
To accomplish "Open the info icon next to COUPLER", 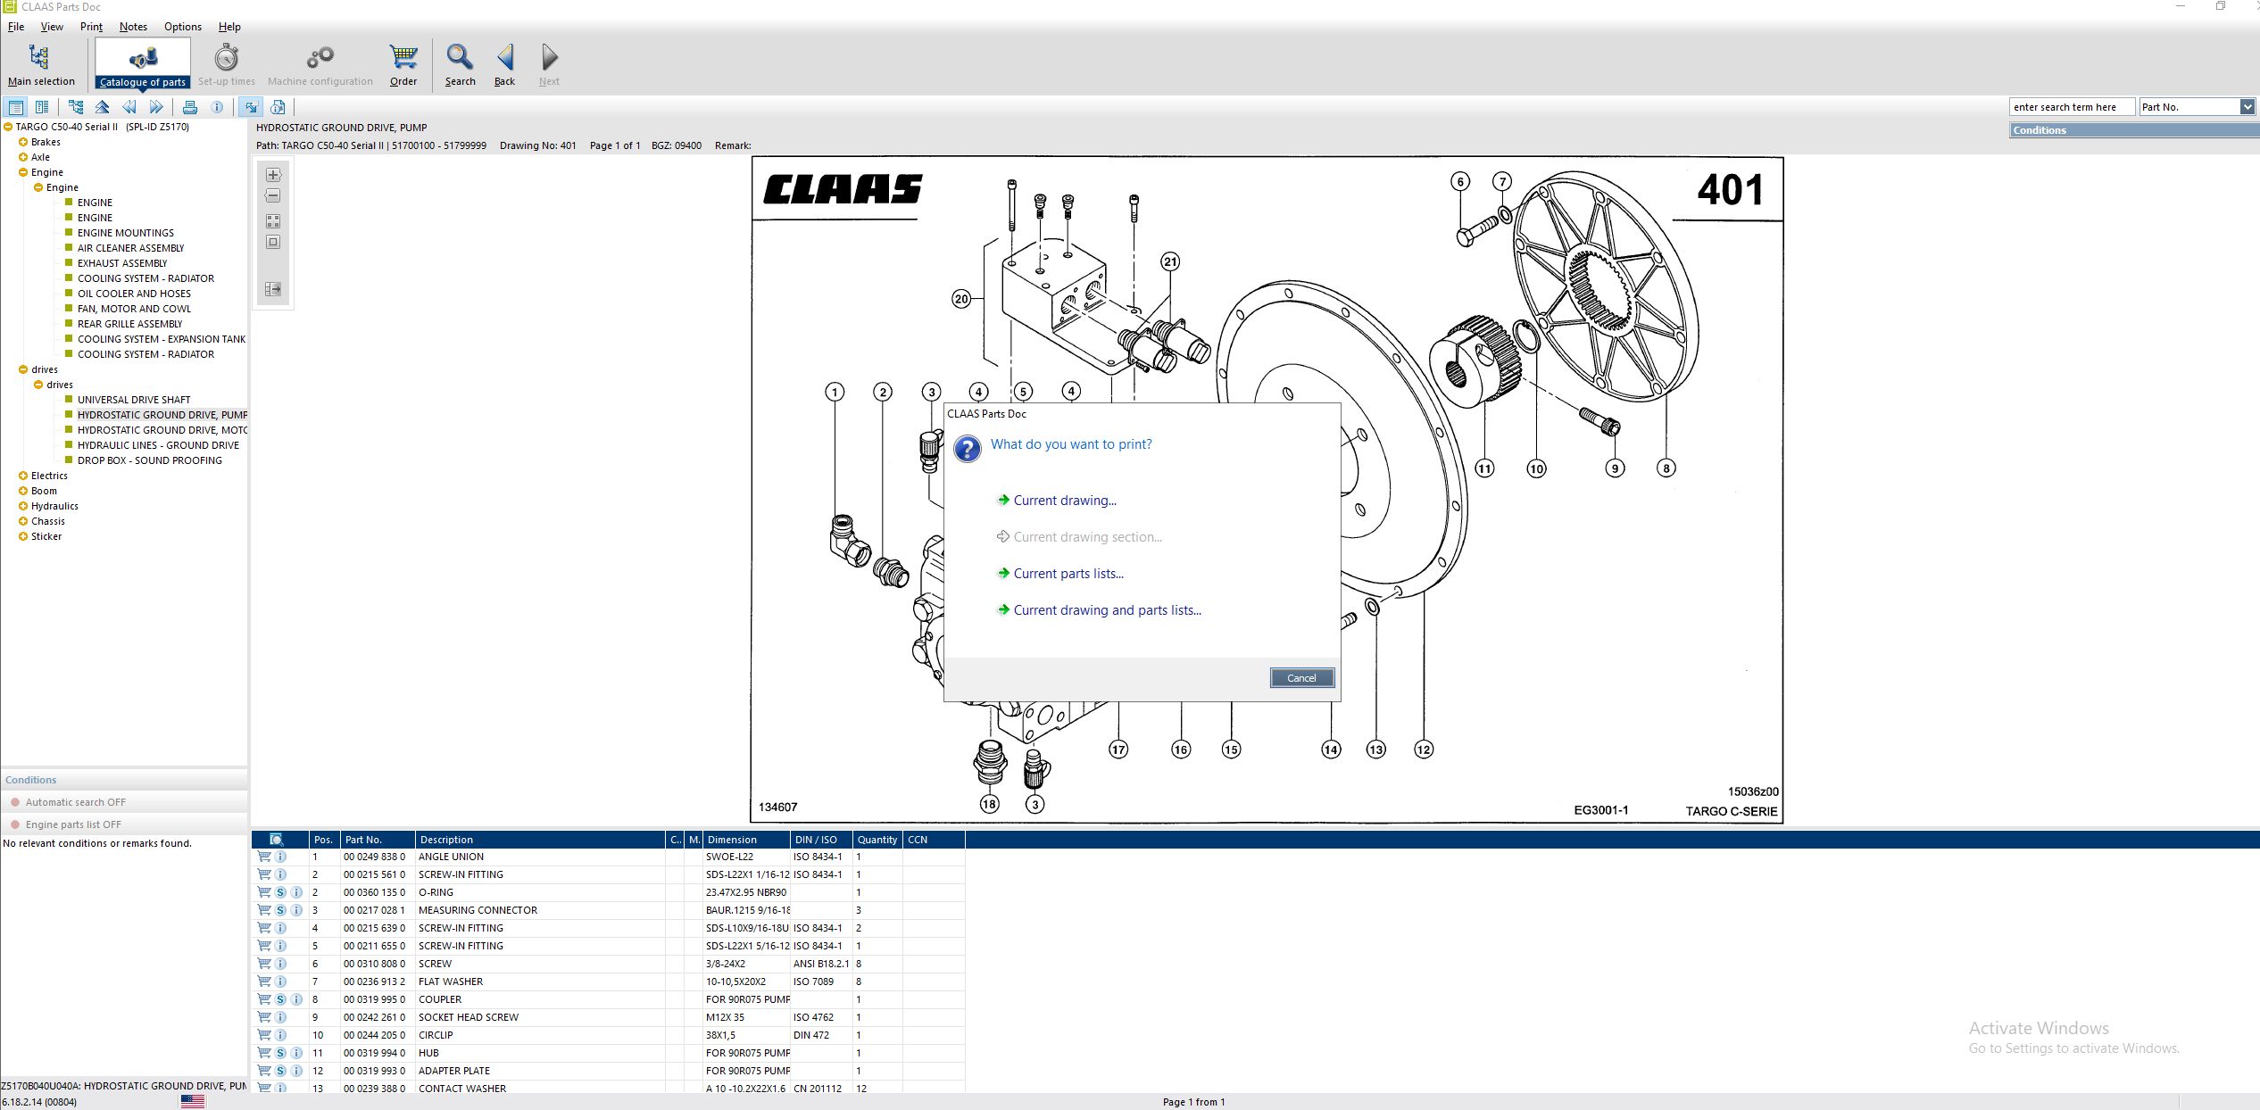I will (295, 999).
